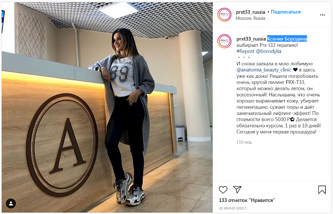Viewport: 333px width, 214px height.
Task: Click the 110 нед. timestamp
Action: pyautogui.click(x=244, y=142)
